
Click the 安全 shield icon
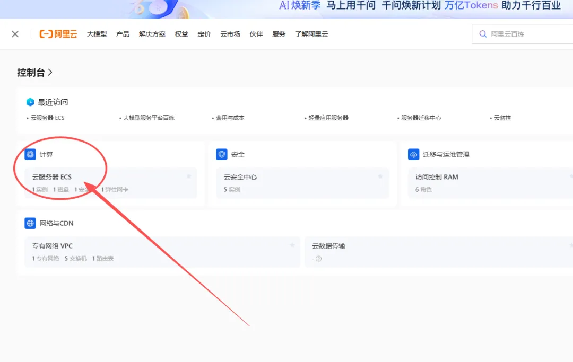pyautogui.click(x=222, y=154)
